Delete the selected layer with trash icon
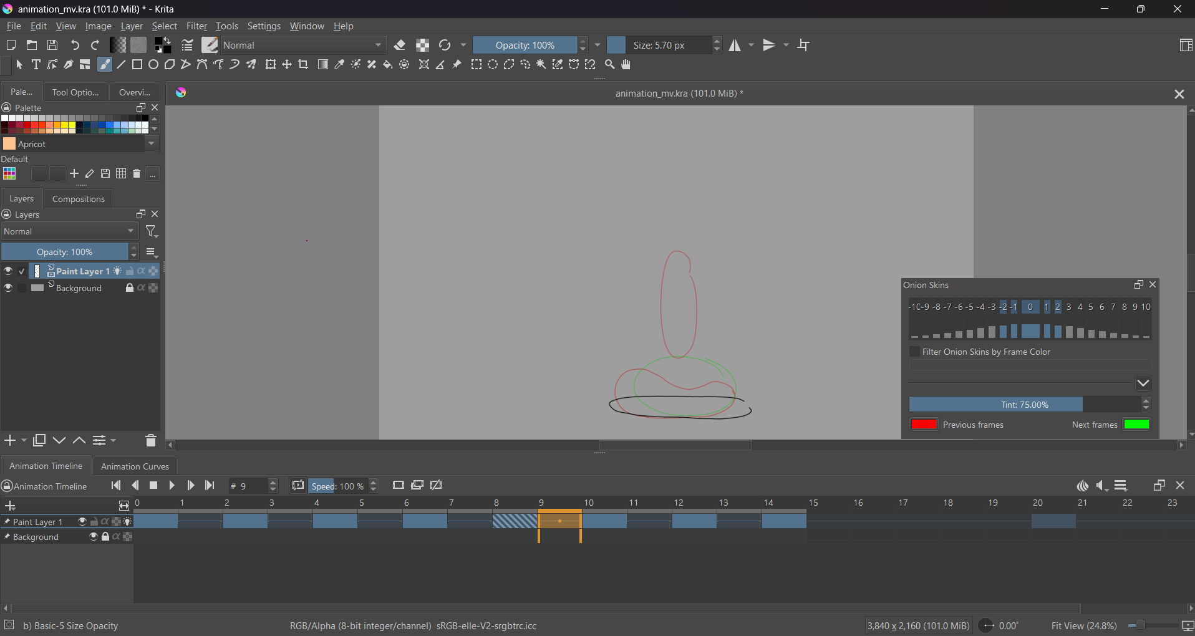This screenshot has width=1195, height=636. click(x=150, y=441)
